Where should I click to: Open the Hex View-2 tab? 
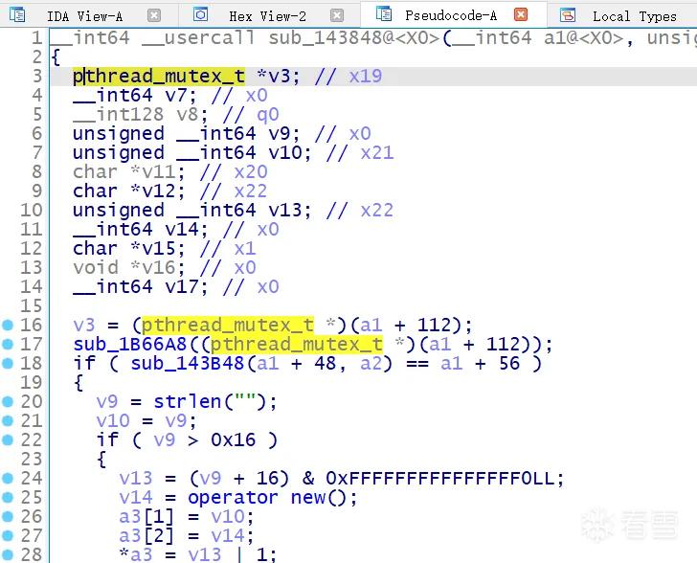pos(268,16)
